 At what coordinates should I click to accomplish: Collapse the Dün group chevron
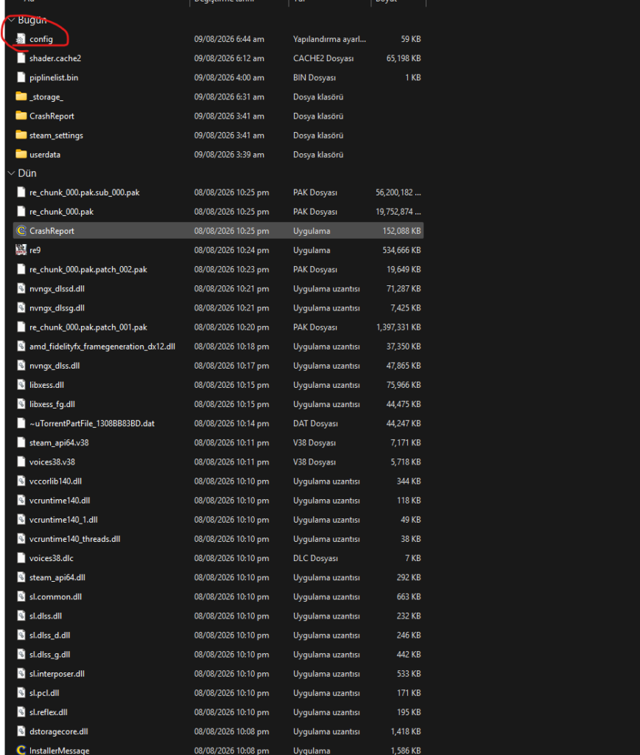pos(12,173)
